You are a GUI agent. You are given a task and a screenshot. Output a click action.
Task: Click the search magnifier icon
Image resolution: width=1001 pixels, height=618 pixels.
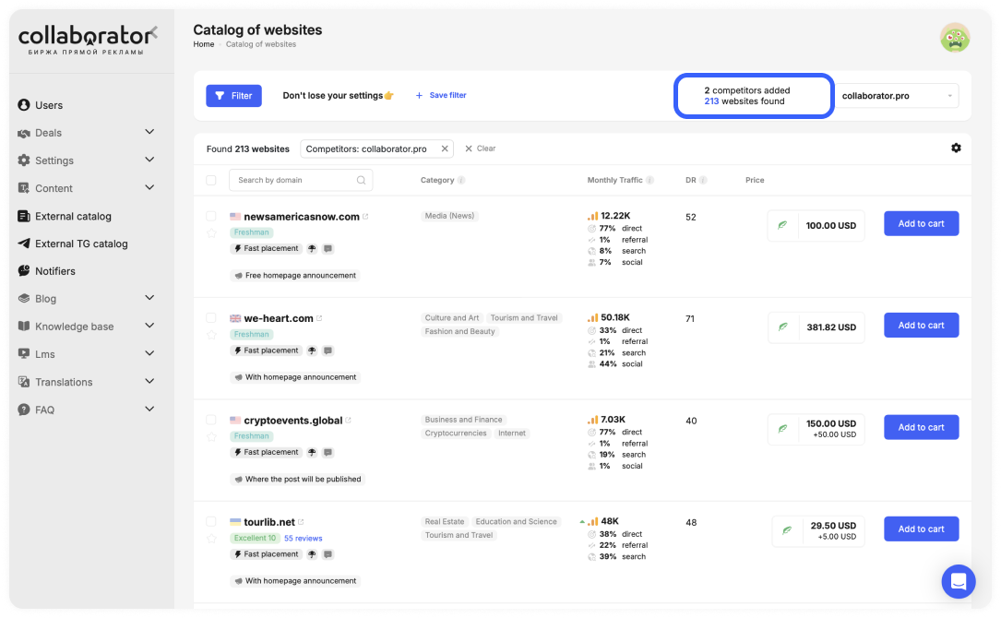coord(361,180)
